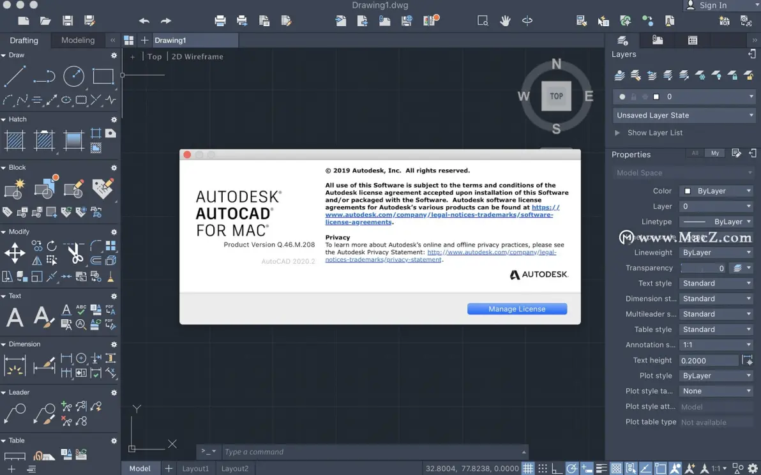
Task: Select the Trim scissors tool
Action: [74, 253]
